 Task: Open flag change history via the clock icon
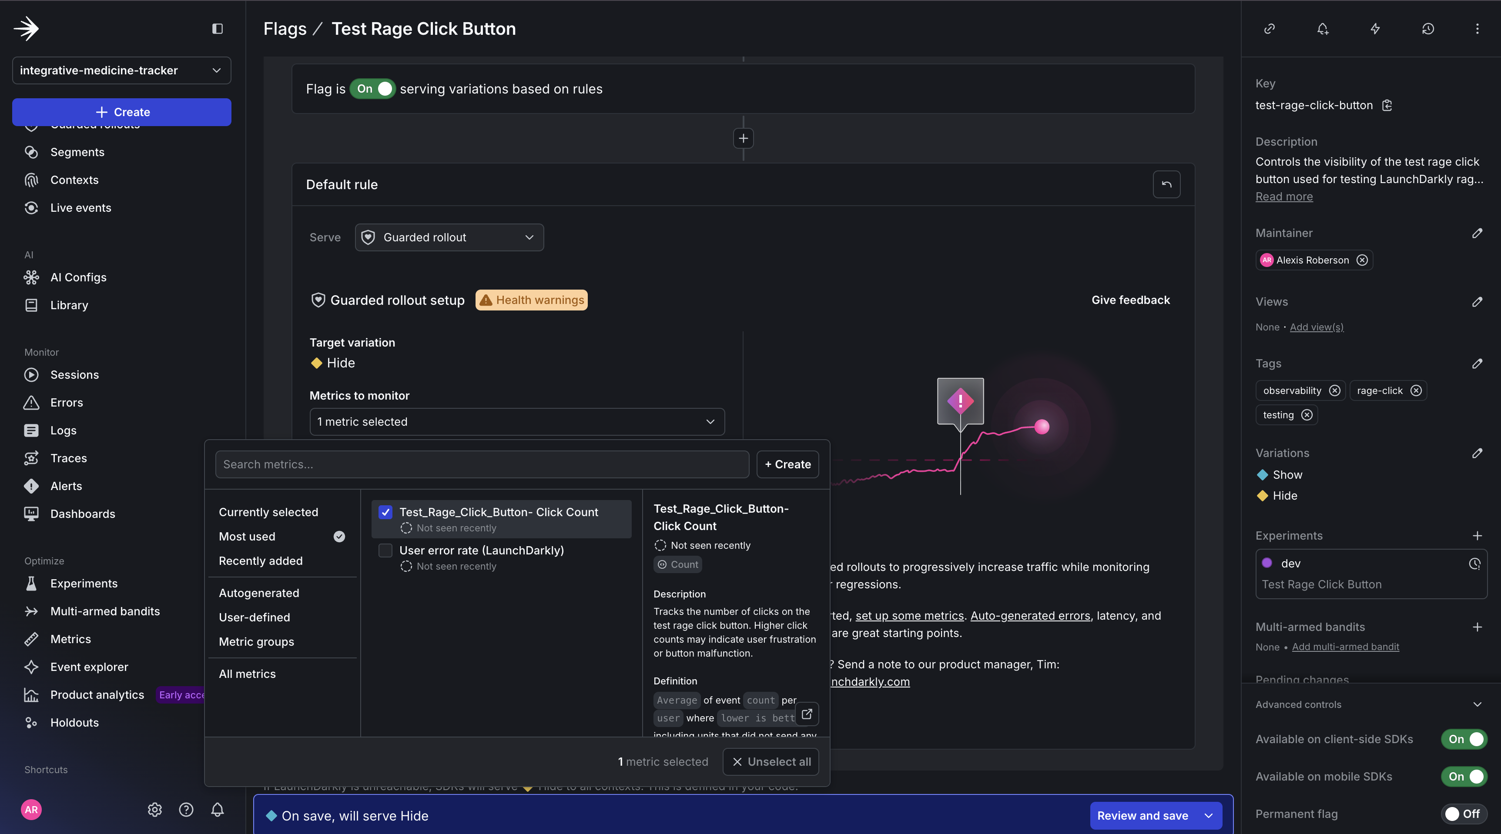click(x=1427, y=29)
